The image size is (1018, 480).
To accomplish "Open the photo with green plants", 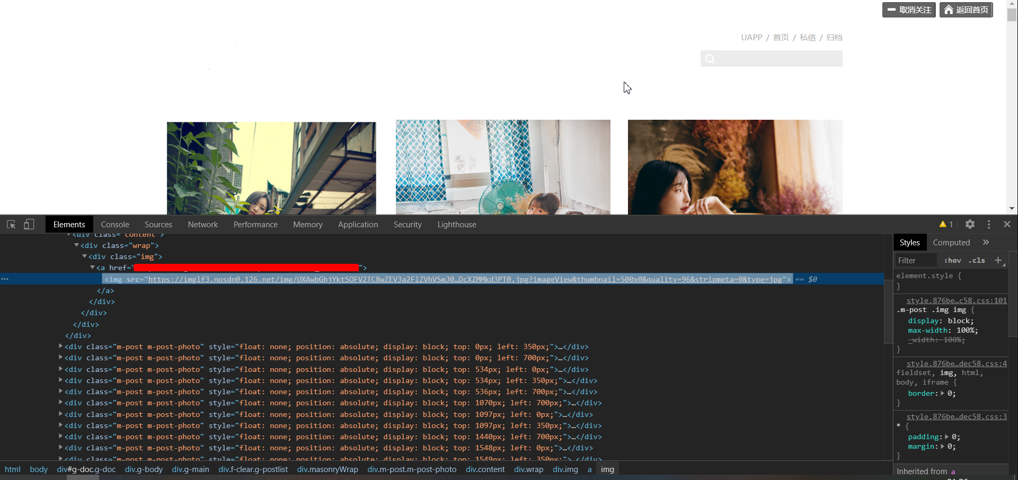I will pyautogui.click(x=271, y=168).
